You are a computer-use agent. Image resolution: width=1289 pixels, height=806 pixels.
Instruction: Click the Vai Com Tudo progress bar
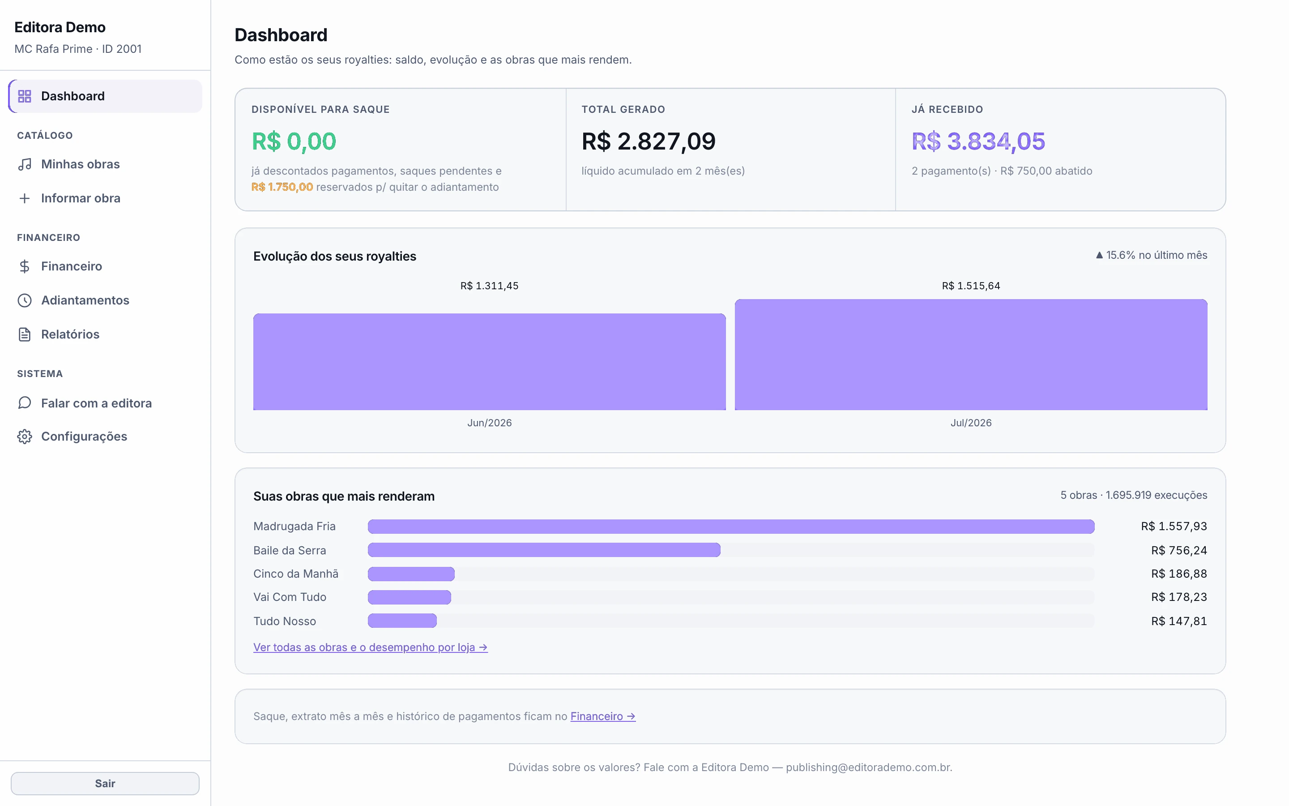point(409,597)
